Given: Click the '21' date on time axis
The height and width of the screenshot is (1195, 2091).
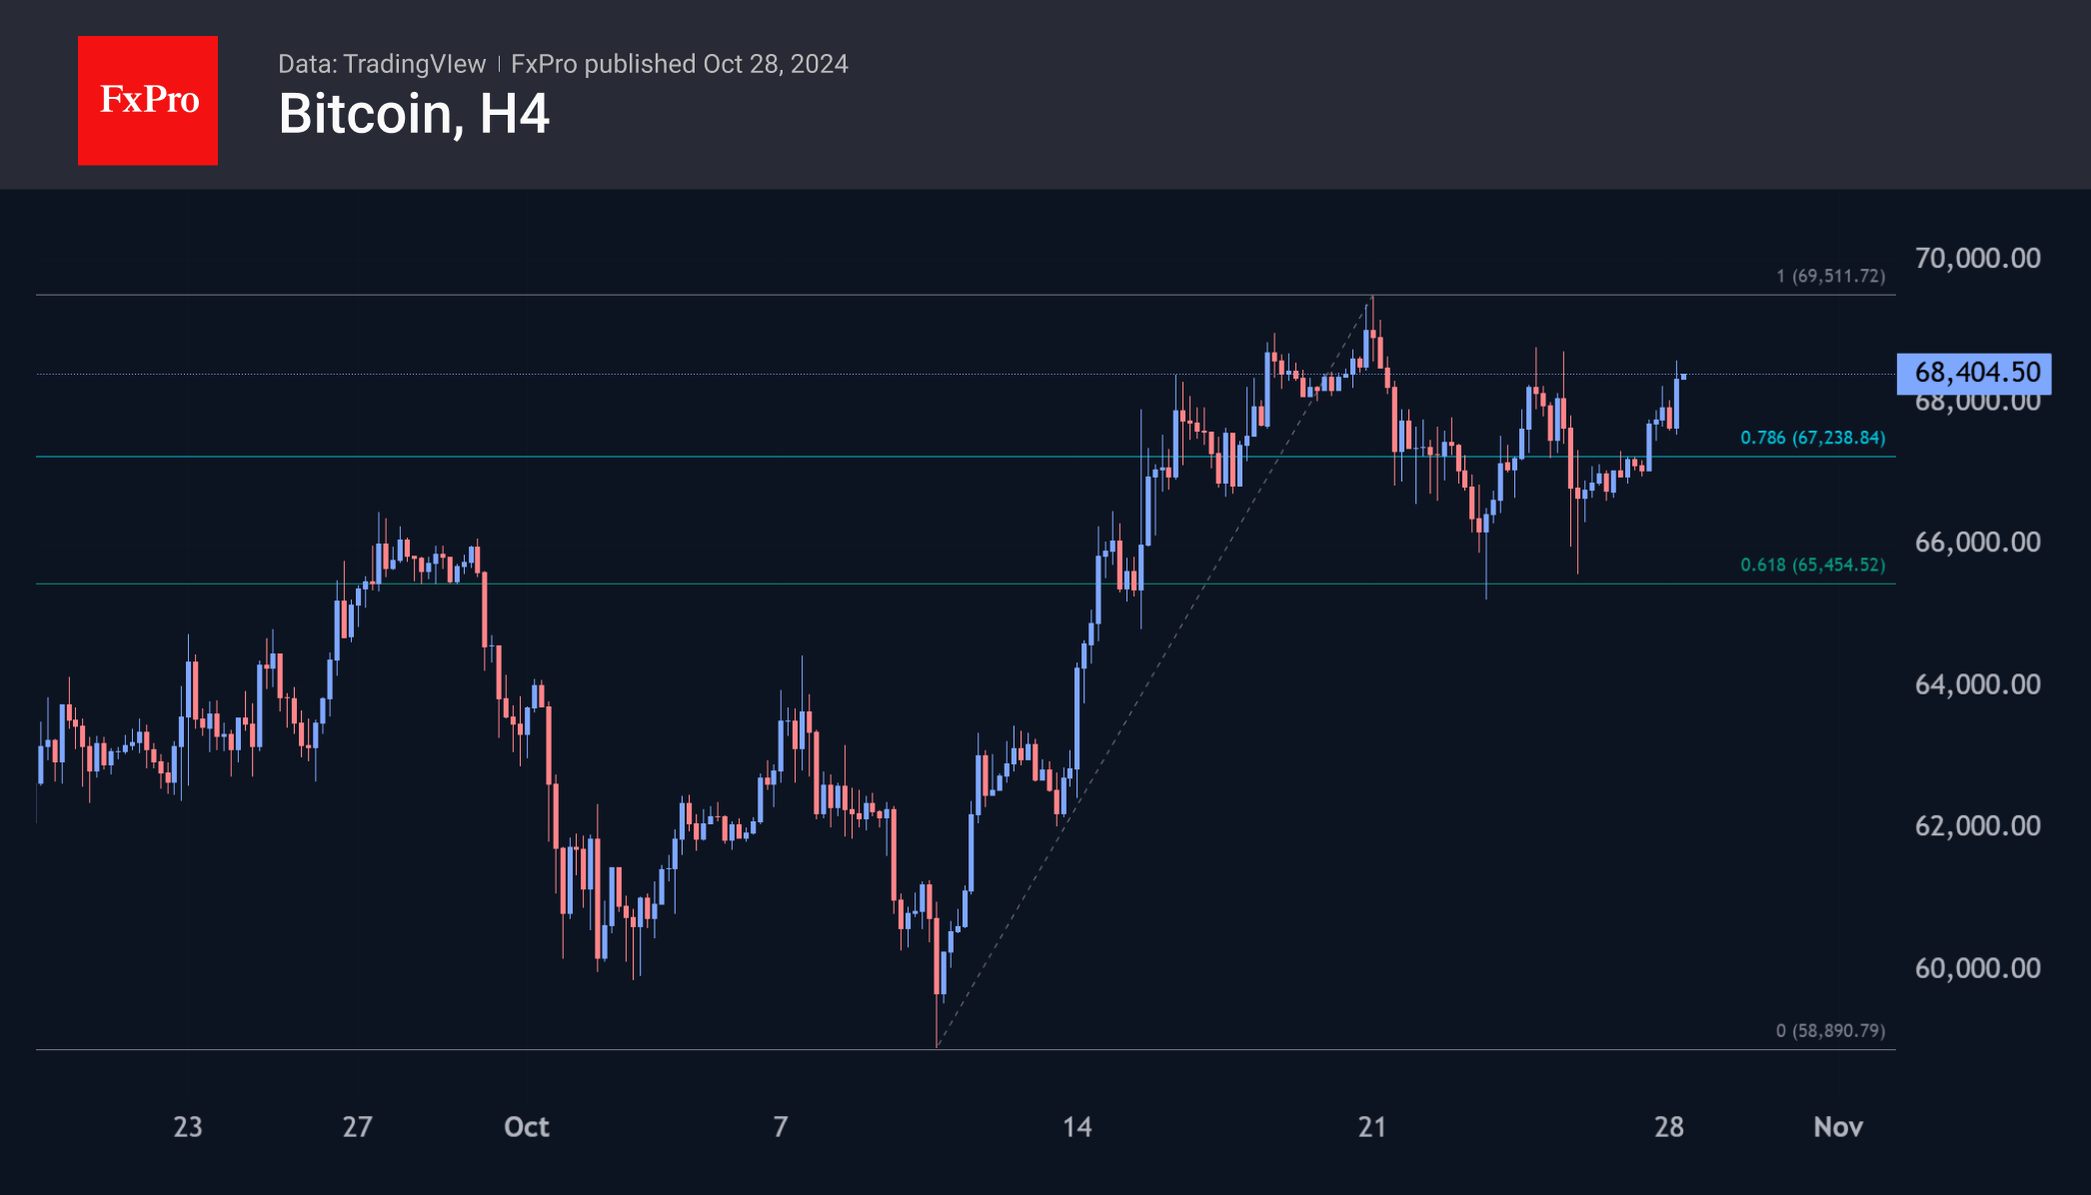Looking at the screenshot, I should click(x=1372, y=1127).
